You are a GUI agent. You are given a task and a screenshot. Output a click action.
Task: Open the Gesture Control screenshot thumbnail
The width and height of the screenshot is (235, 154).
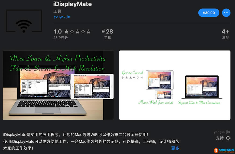coord(175,85)
